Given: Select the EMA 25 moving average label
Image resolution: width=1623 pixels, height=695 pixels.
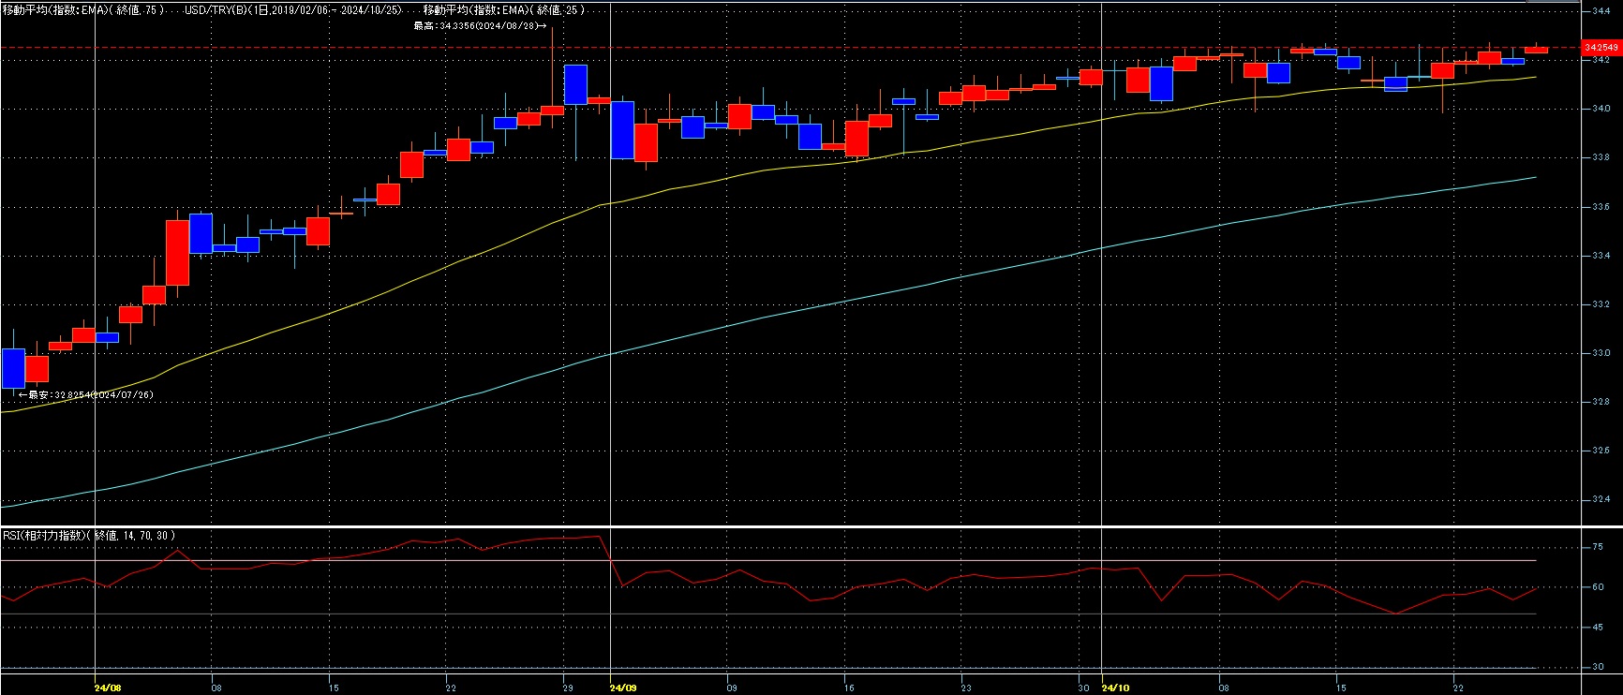Looking at the screenshot, I should click(x=504, y=9).
